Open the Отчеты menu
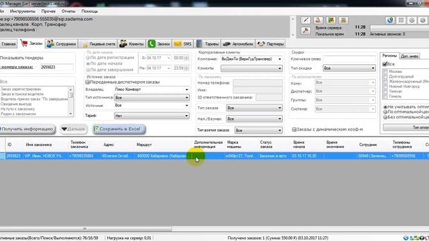The width and height of the screenshot is (429, 241). pyautogui.click(x=68, y=11)
